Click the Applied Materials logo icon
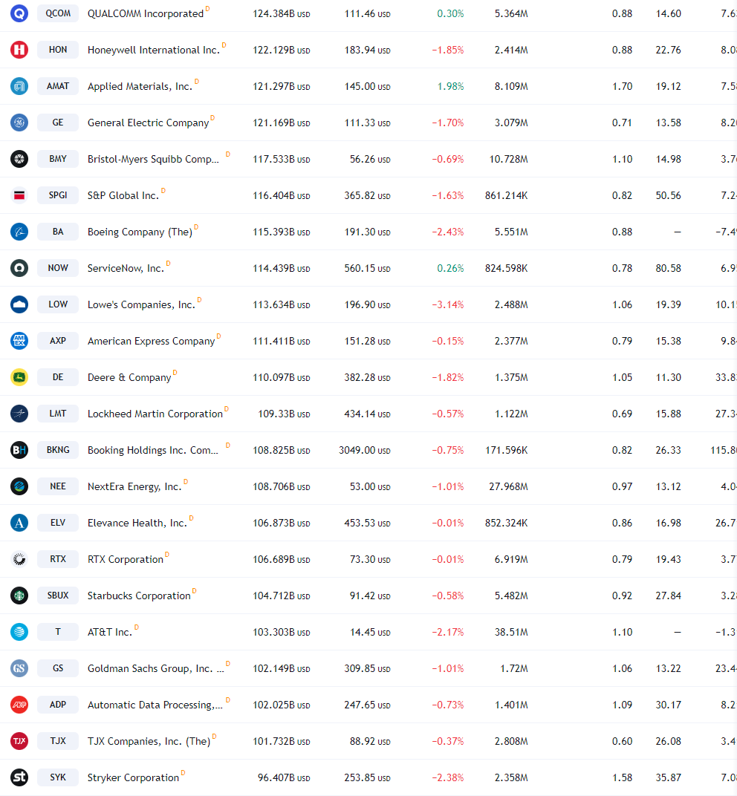Image resolution: width=737 pixels, height=796 pixels. (19, 86)
